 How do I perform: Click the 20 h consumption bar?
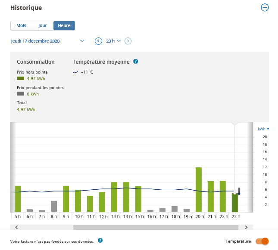[x=199, y=189]
